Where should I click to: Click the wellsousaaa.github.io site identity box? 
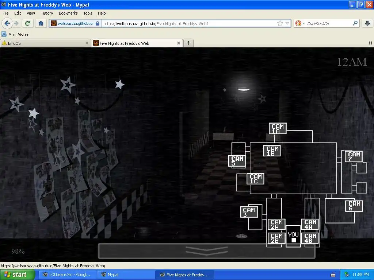[x=75, y=23]
